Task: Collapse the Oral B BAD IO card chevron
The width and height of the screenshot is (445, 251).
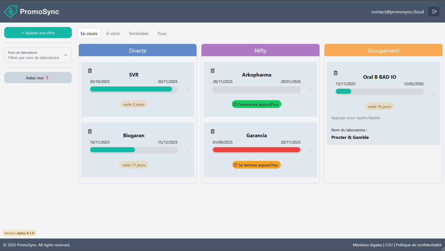Action: (x=434, y=94)
